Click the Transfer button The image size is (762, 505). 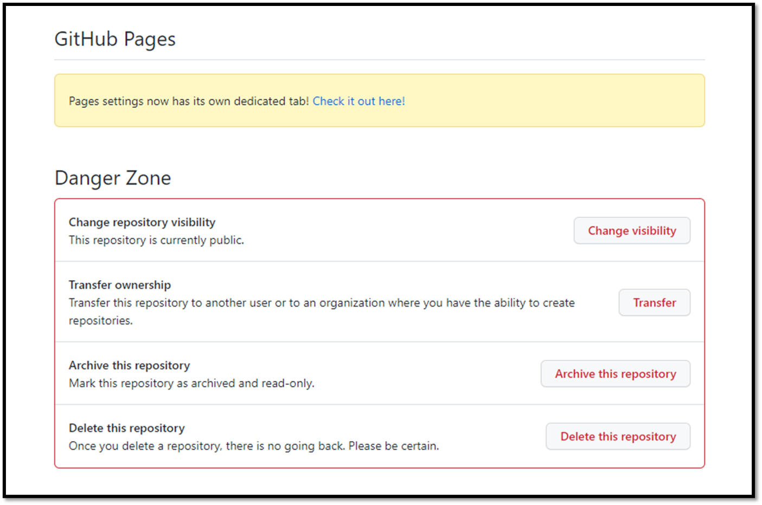pos(654,303)
